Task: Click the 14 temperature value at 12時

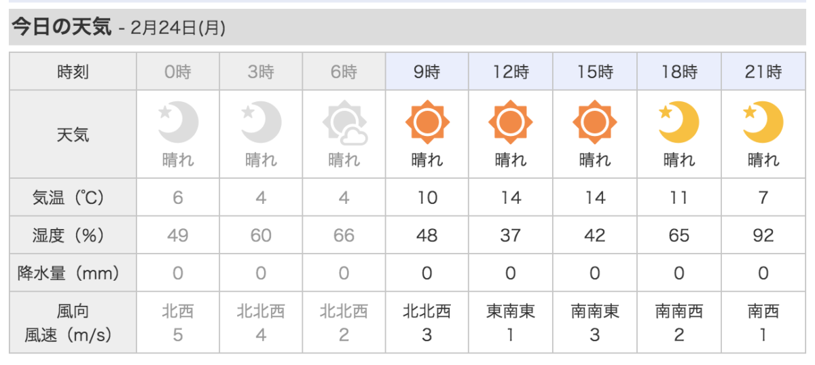Action: click(x=511, y=198)
